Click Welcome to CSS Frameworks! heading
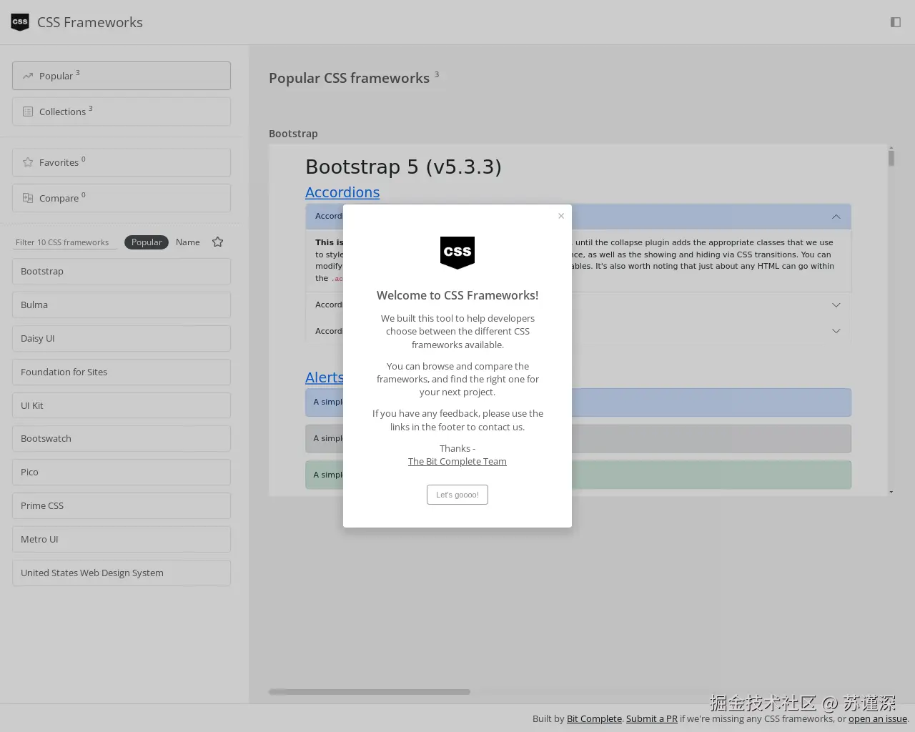 457,295
